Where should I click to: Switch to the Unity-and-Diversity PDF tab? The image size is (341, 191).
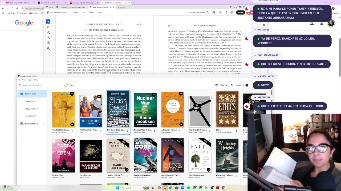coord(73,7)
